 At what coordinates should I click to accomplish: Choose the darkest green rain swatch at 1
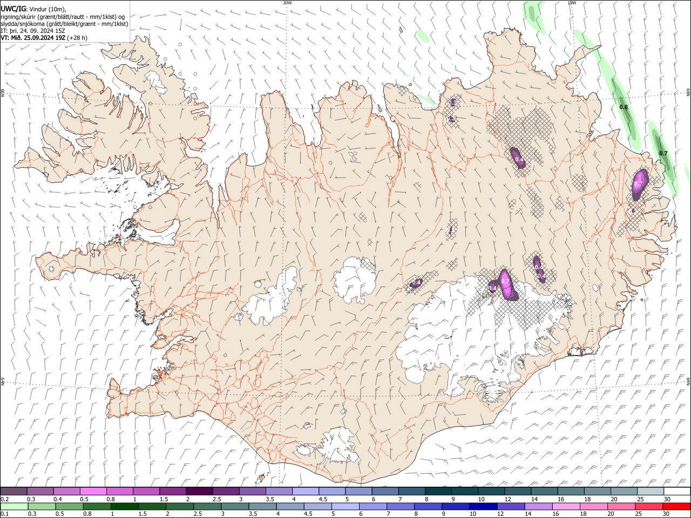point(125,506)
